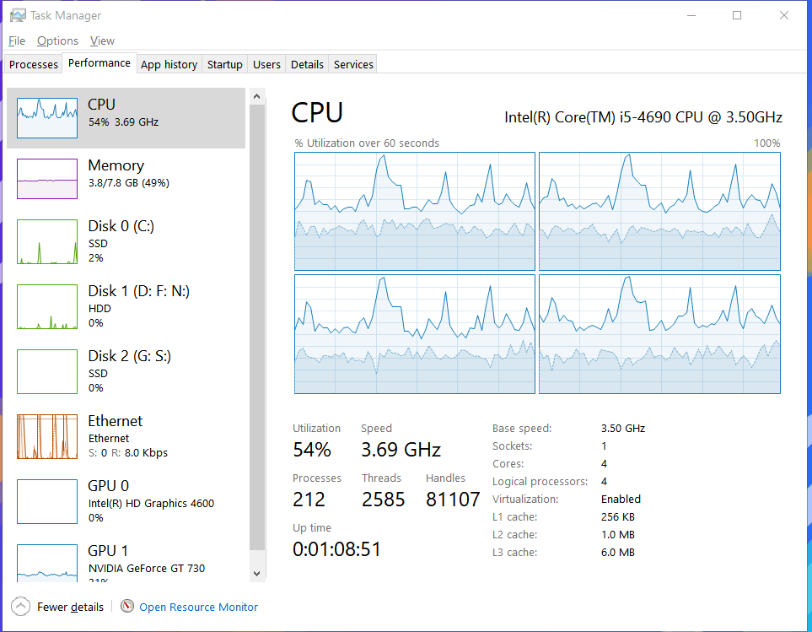Viewport: 812px width, 632px height.
Task: Click the '212' processes count
Action: [x=309, y=499]
